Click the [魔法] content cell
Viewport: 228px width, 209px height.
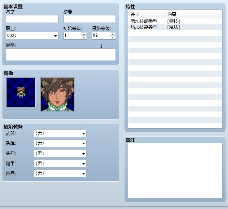pyautogui.click(x=174, y=27)
